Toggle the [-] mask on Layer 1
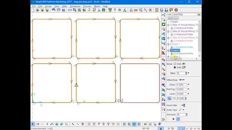The image size is (232, 130). (171, 44)
